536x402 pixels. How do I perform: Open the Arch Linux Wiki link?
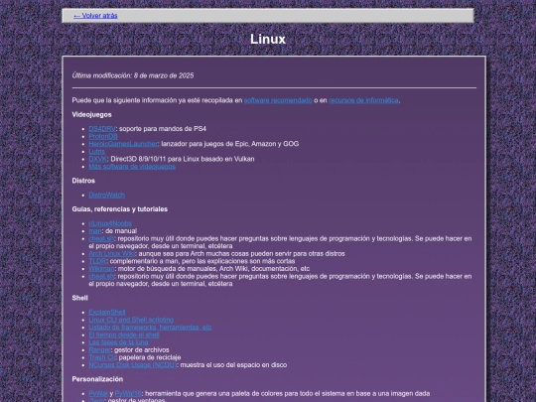click(x=112, y=254)
